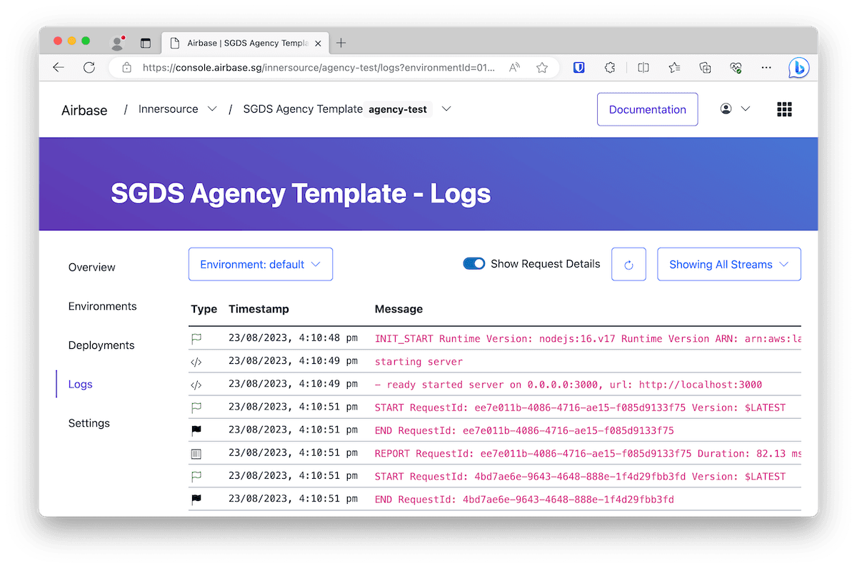Open the apps grid icon
Screen dimensions: 857x568
pos(784,109)
